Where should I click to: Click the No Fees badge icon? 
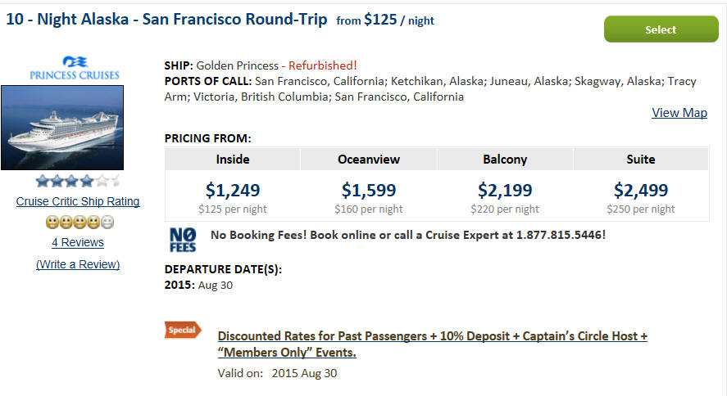pos(183,240)
